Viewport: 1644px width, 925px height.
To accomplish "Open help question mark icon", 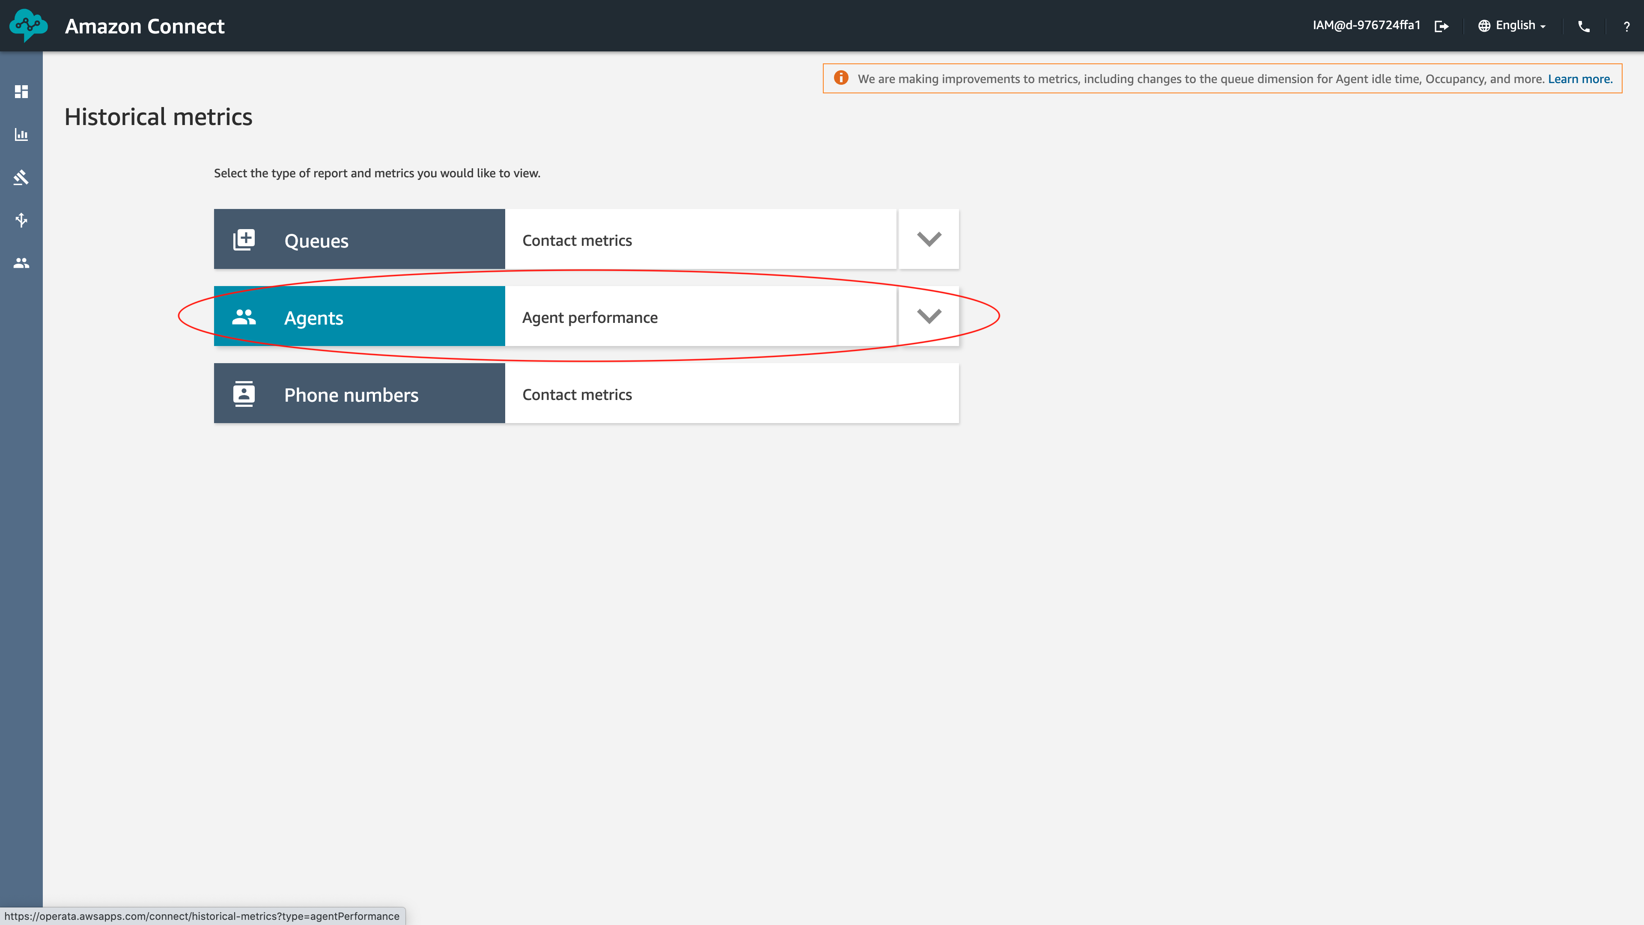I will tap(1626, 26).
